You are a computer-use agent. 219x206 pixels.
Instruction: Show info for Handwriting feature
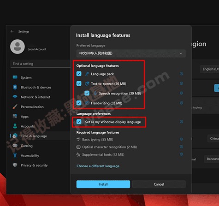[x=181, y=103]
